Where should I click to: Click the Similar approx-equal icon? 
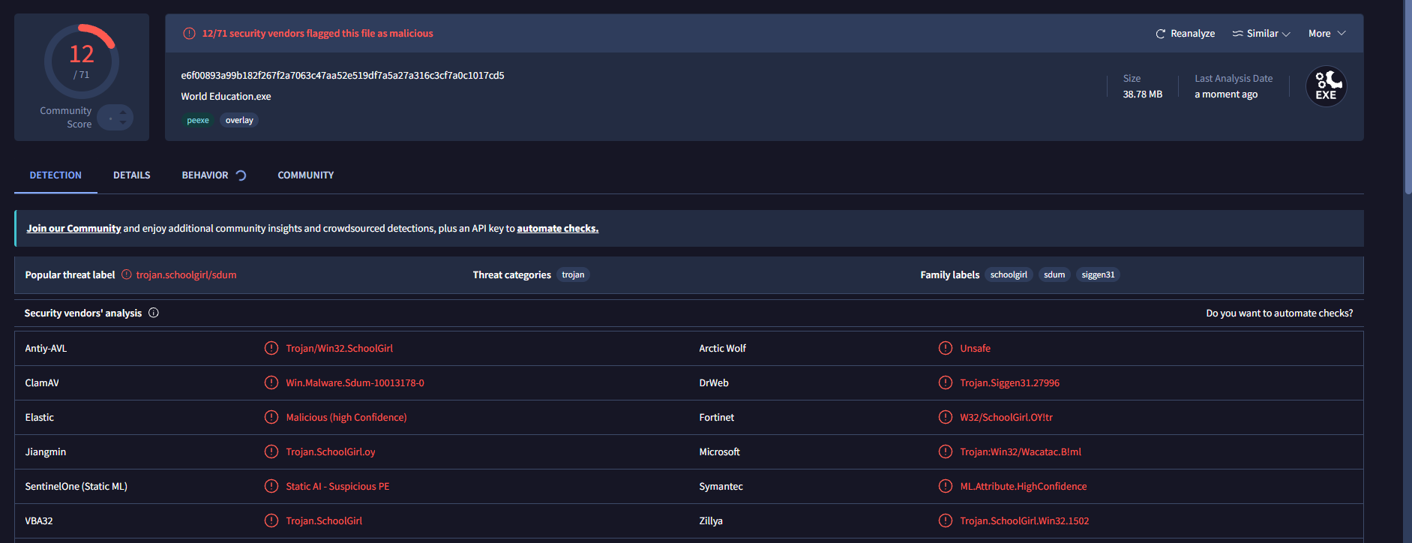(x=1238, y=34)
